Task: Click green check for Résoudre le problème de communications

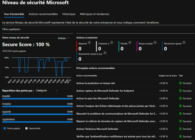Action: point(181,114)
